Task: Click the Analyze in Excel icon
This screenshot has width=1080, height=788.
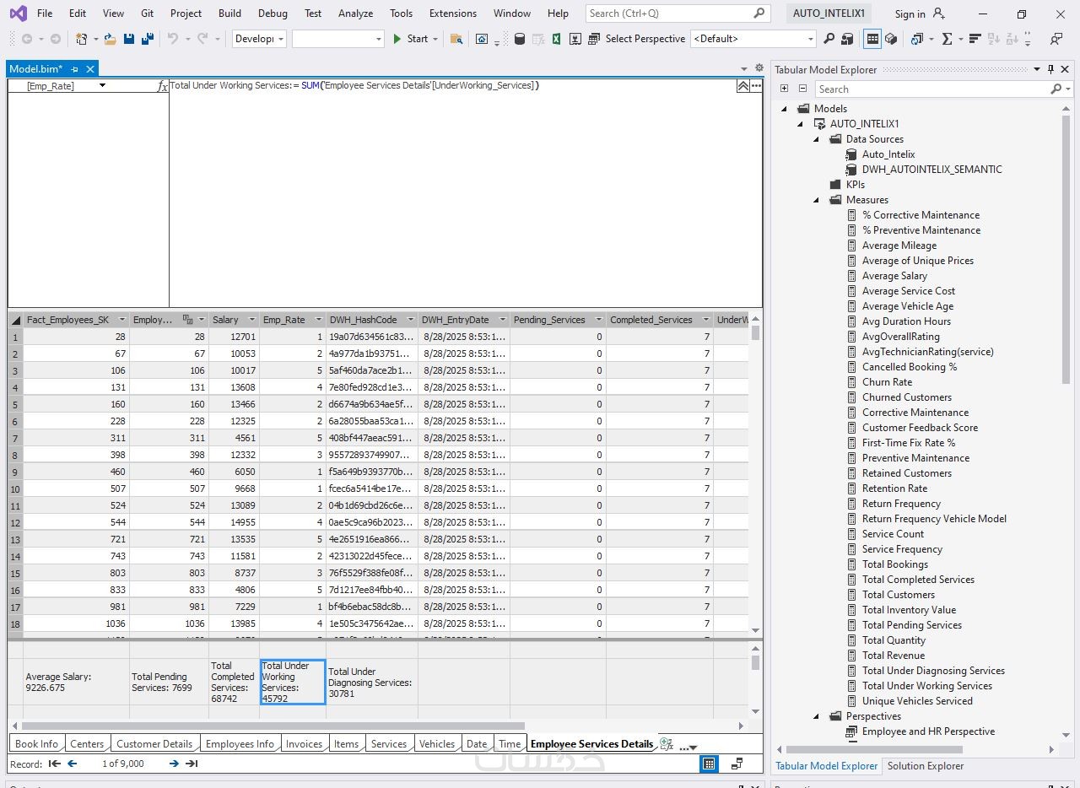Action: (x=557, y=39)
